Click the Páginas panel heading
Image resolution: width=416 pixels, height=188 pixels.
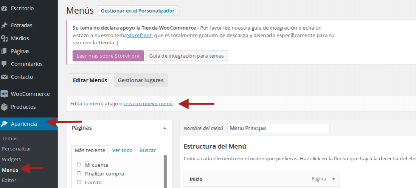[82, 128]
